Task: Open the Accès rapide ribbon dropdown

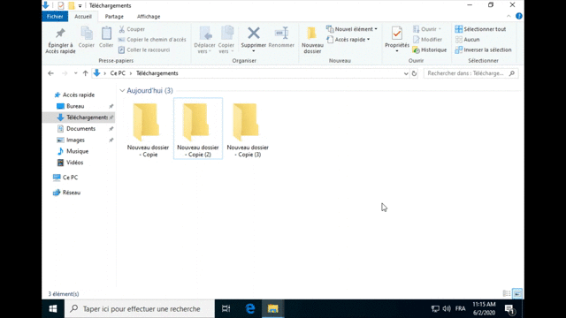Action: (x=348, y=39)
